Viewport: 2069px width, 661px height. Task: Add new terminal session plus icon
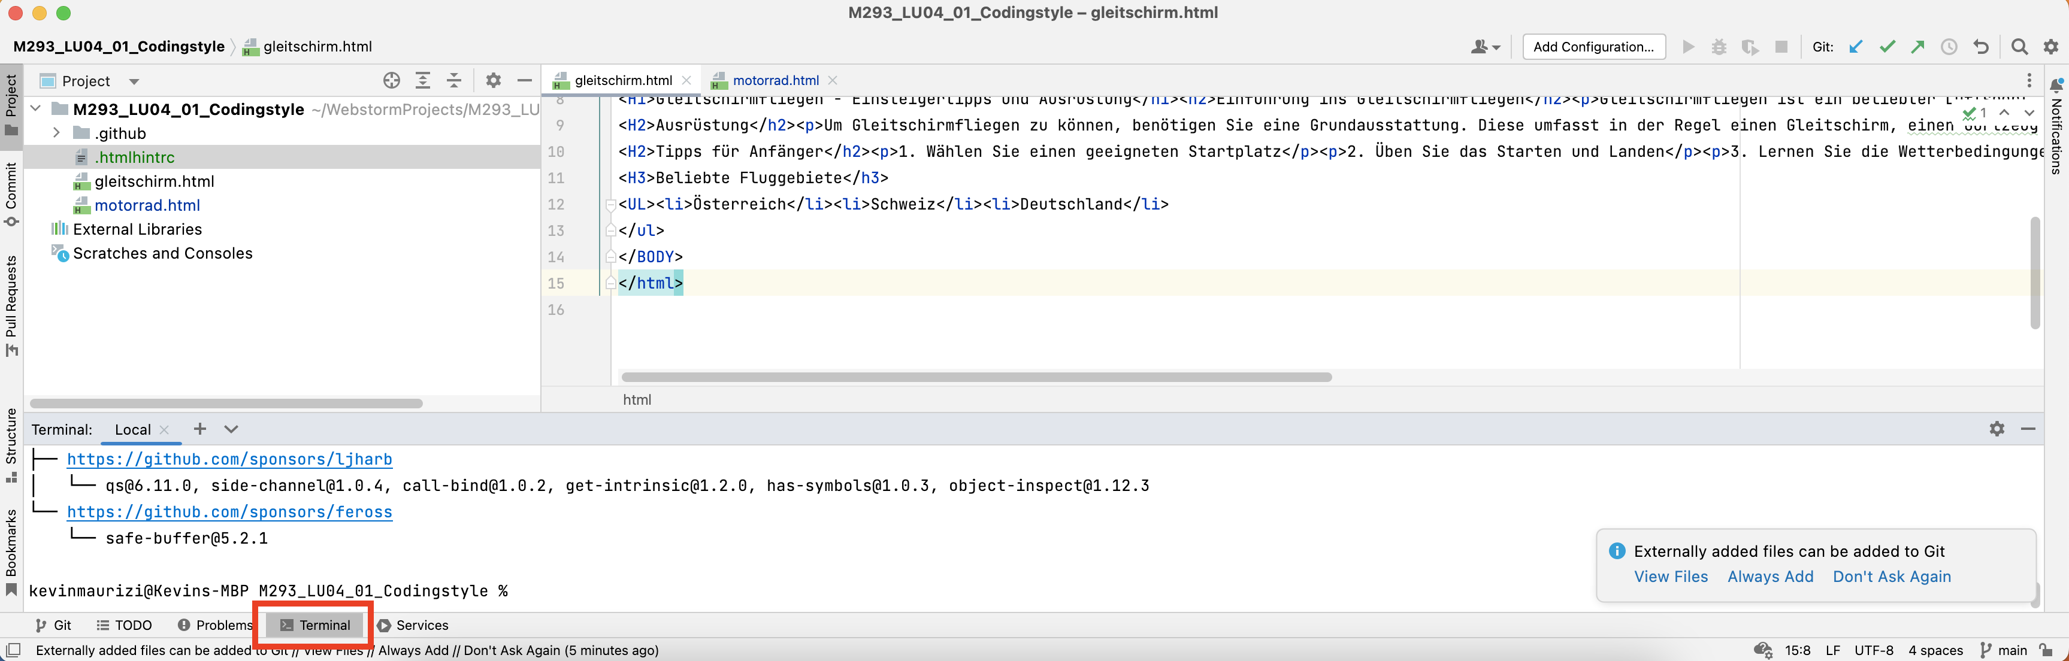pyautogui.click(x=200, y=429)
